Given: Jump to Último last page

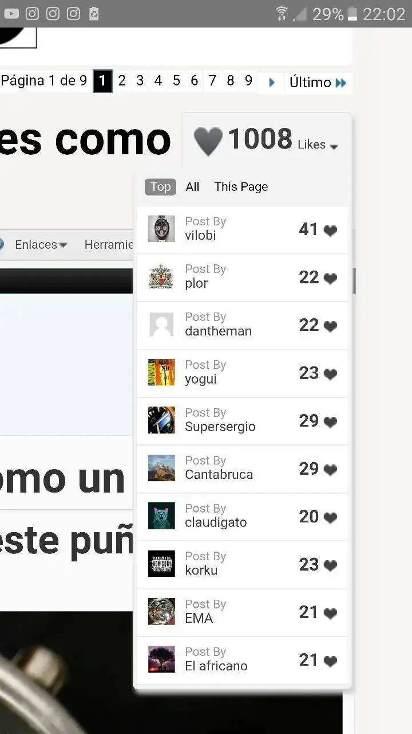Looking at the screenshot, I should (x=318, y=83).
